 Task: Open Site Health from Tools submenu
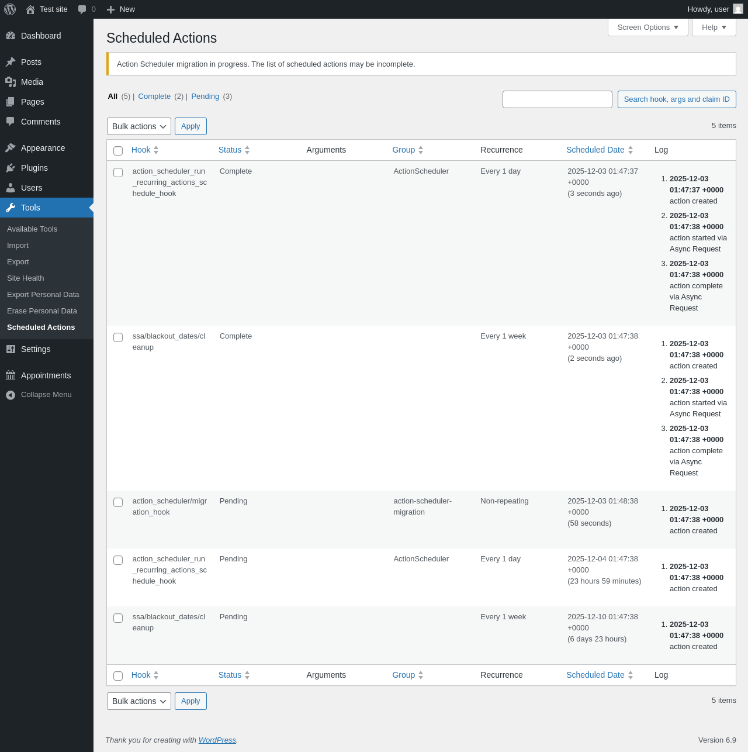tap(26, 278)
